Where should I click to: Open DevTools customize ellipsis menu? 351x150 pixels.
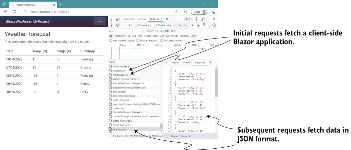point(209,19)
